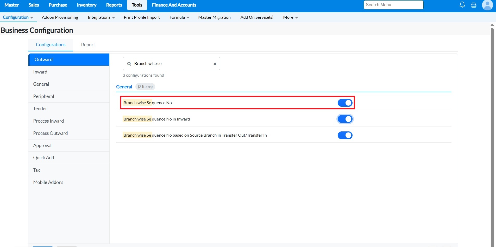Click the notification bell icon
Viewport: 496px width, 247px height.
(462, 5)
